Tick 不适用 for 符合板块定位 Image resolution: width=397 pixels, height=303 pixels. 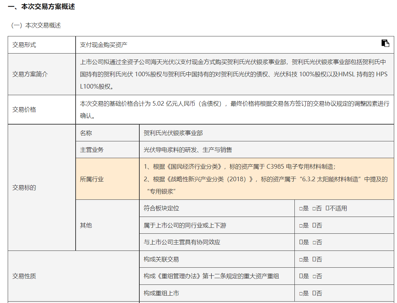[x=327, y=208]
